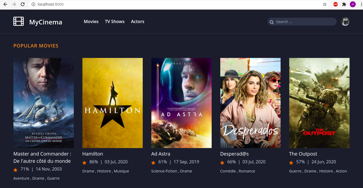Click the 57% rating text
The width and height of the screenshot is (363, 188).
301,162
